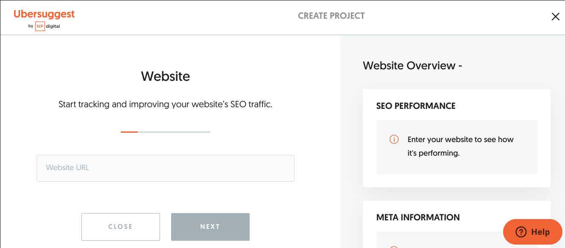Select the SEO PERFORMANCE section title
The height and width of the screenshot is (248, 565).
416,106
